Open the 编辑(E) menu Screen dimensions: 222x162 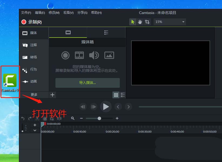coord(40,13)
